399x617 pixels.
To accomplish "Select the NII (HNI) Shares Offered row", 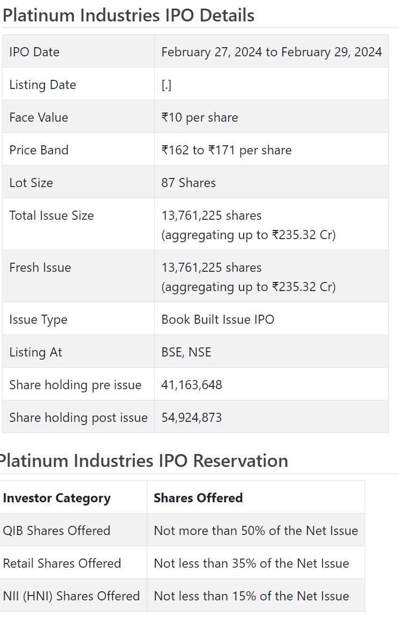I will [x=183, y=596].
